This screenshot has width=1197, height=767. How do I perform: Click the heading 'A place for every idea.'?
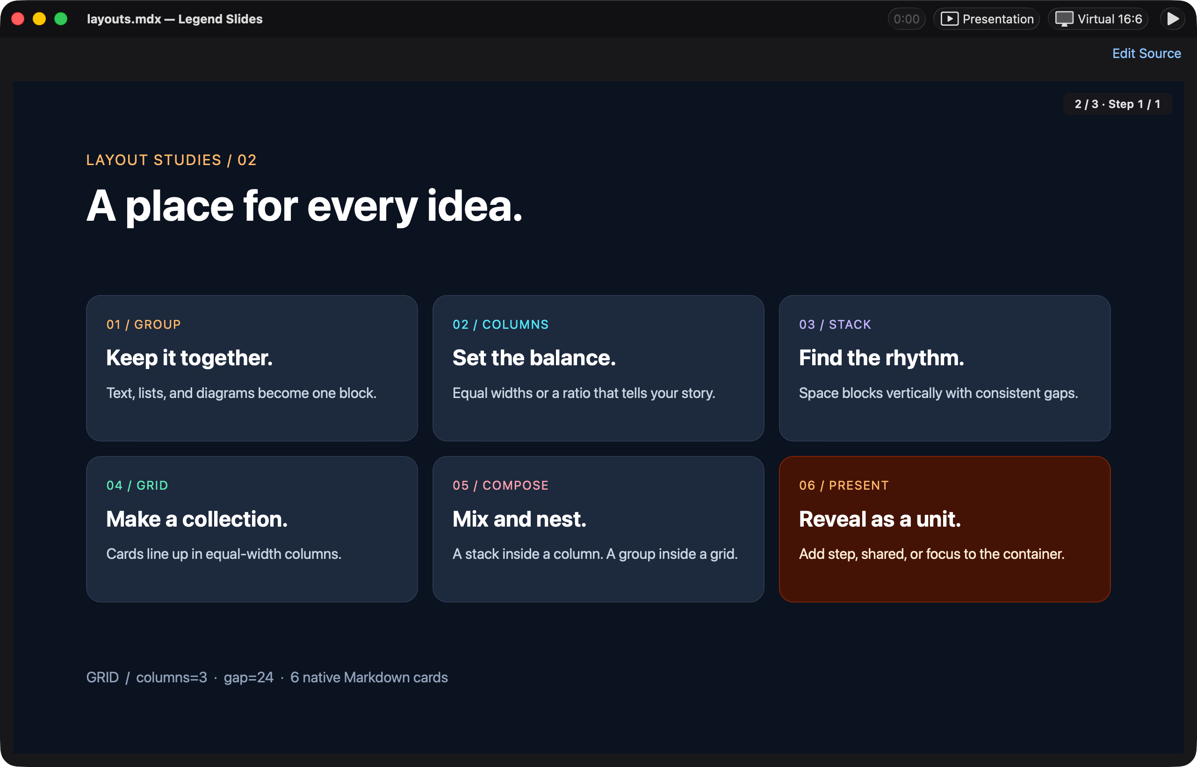[304, 207]
